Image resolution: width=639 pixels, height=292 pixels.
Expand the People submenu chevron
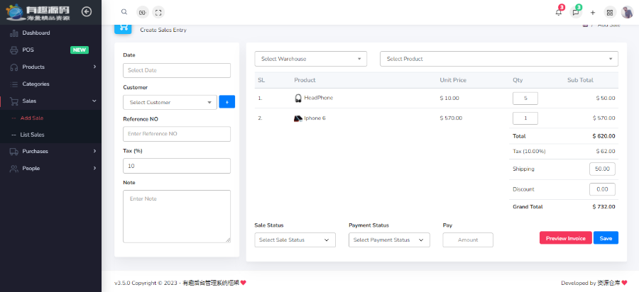[94, 169]
